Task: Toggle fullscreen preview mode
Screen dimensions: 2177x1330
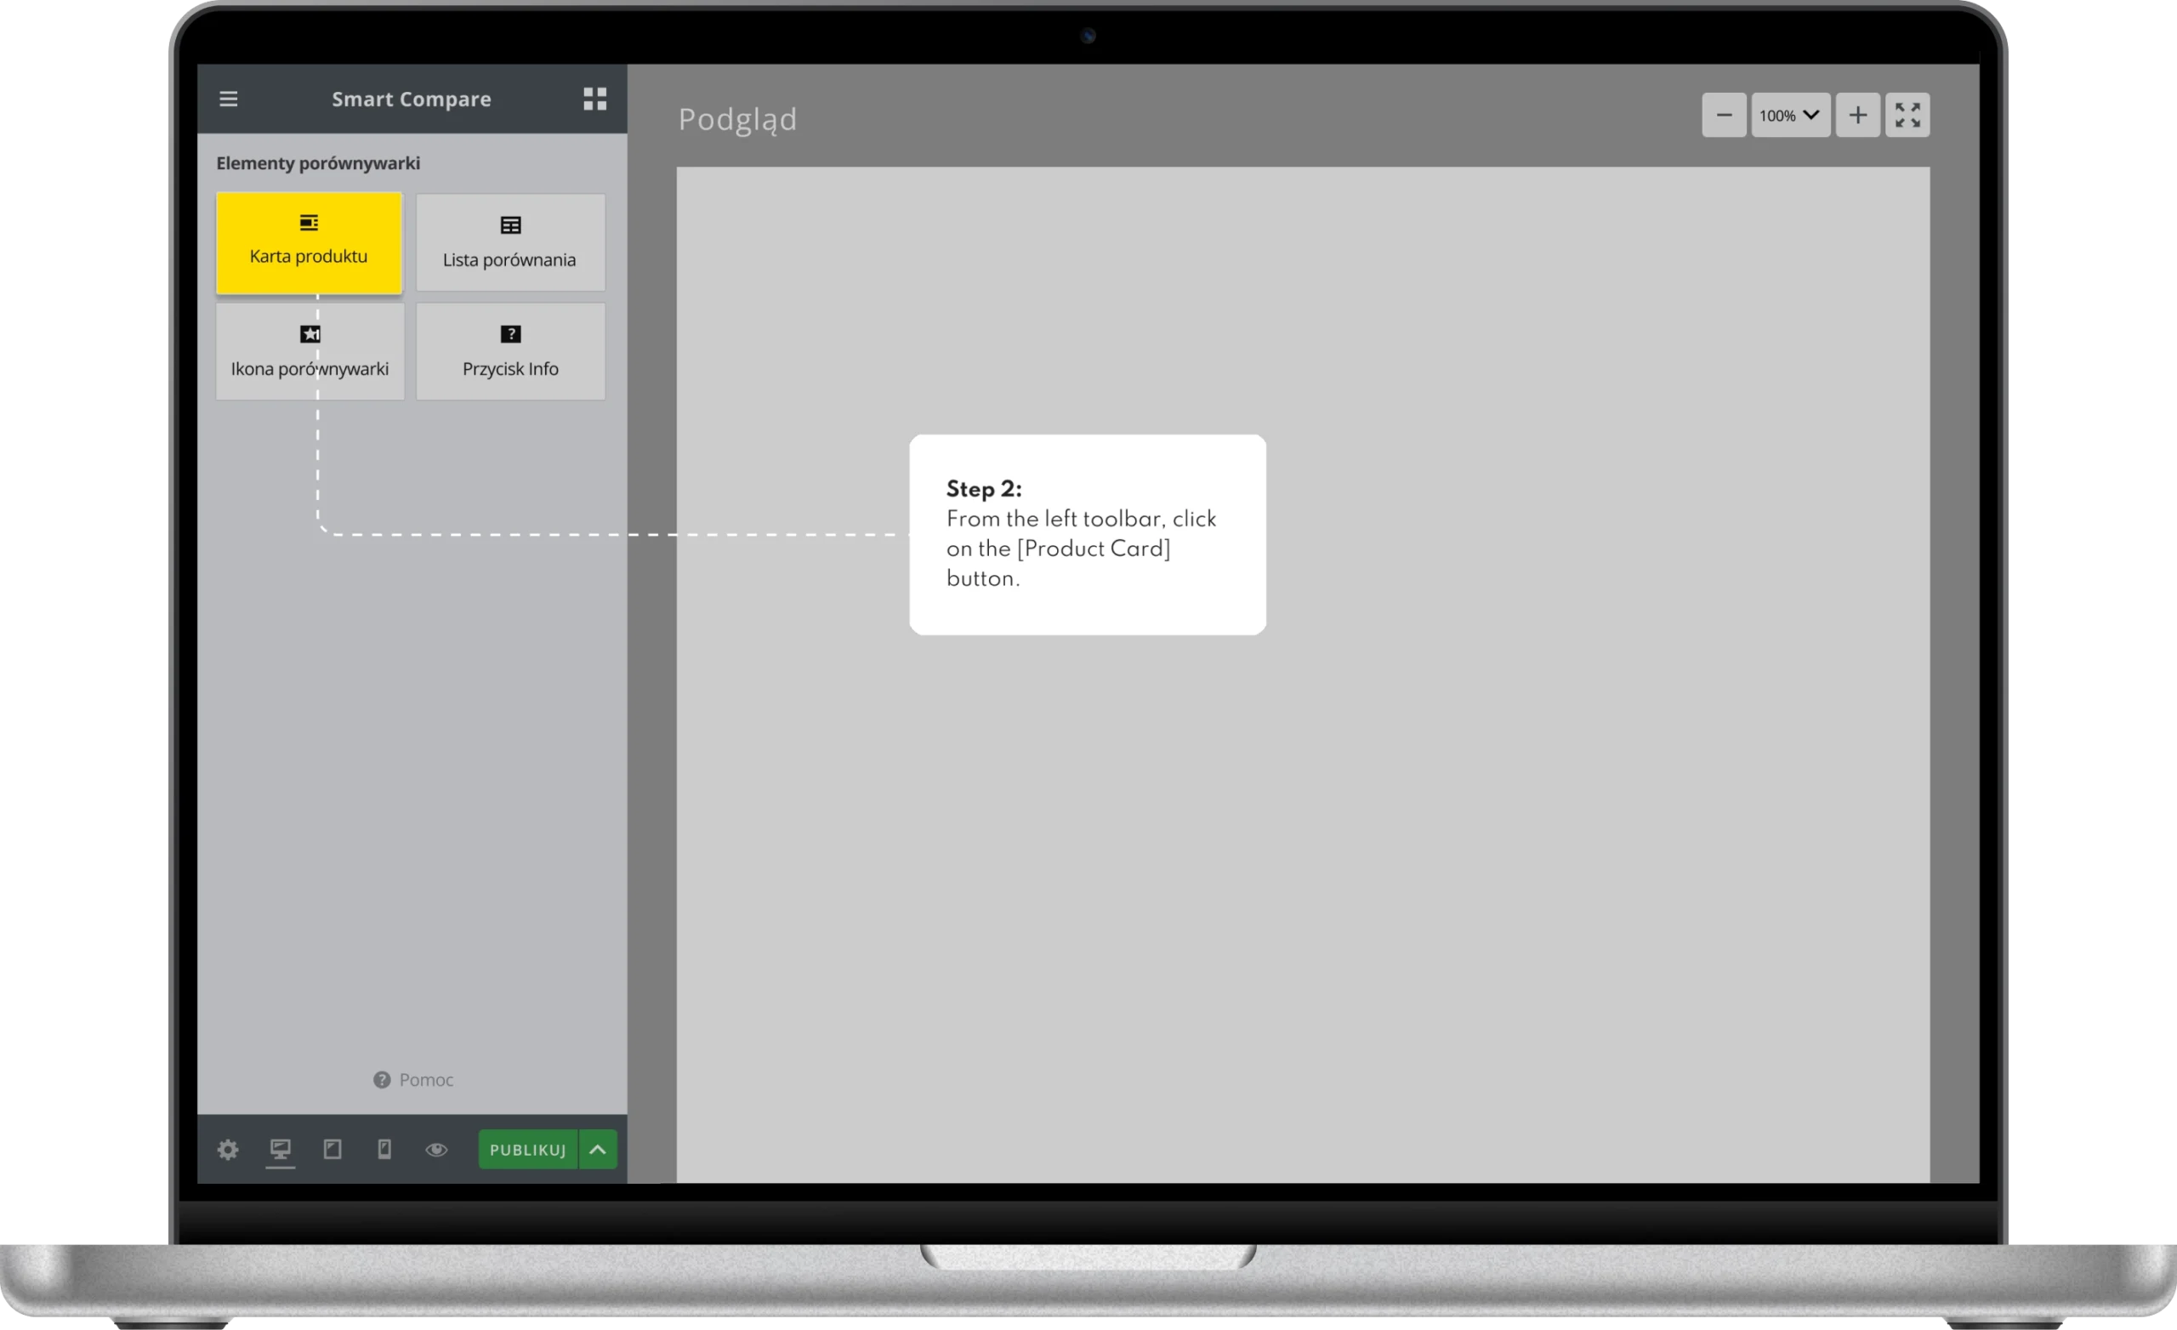Action: point(1907,115)
